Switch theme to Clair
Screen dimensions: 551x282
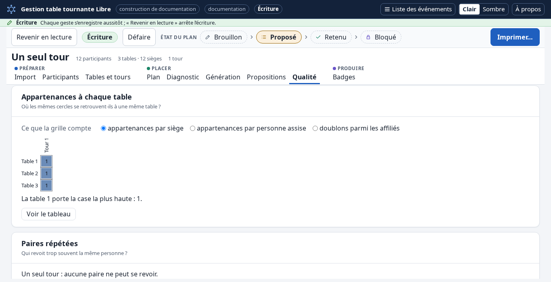(x=470, y=9)
